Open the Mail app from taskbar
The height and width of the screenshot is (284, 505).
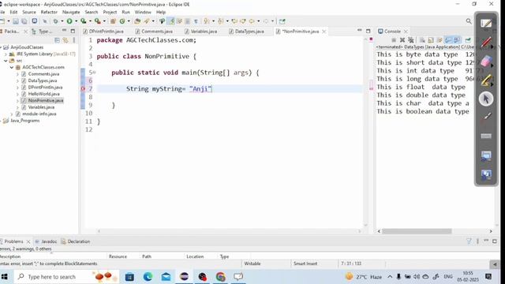(166, 277)
